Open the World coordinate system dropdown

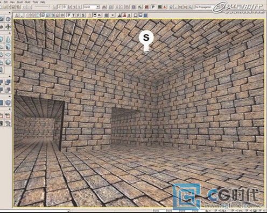tap(92, 7)
